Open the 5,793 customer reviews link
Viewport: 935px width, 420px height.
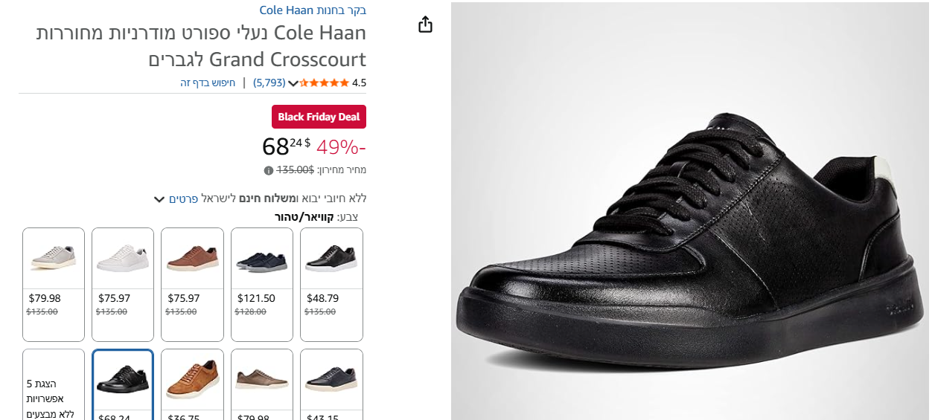pos(269,83)
